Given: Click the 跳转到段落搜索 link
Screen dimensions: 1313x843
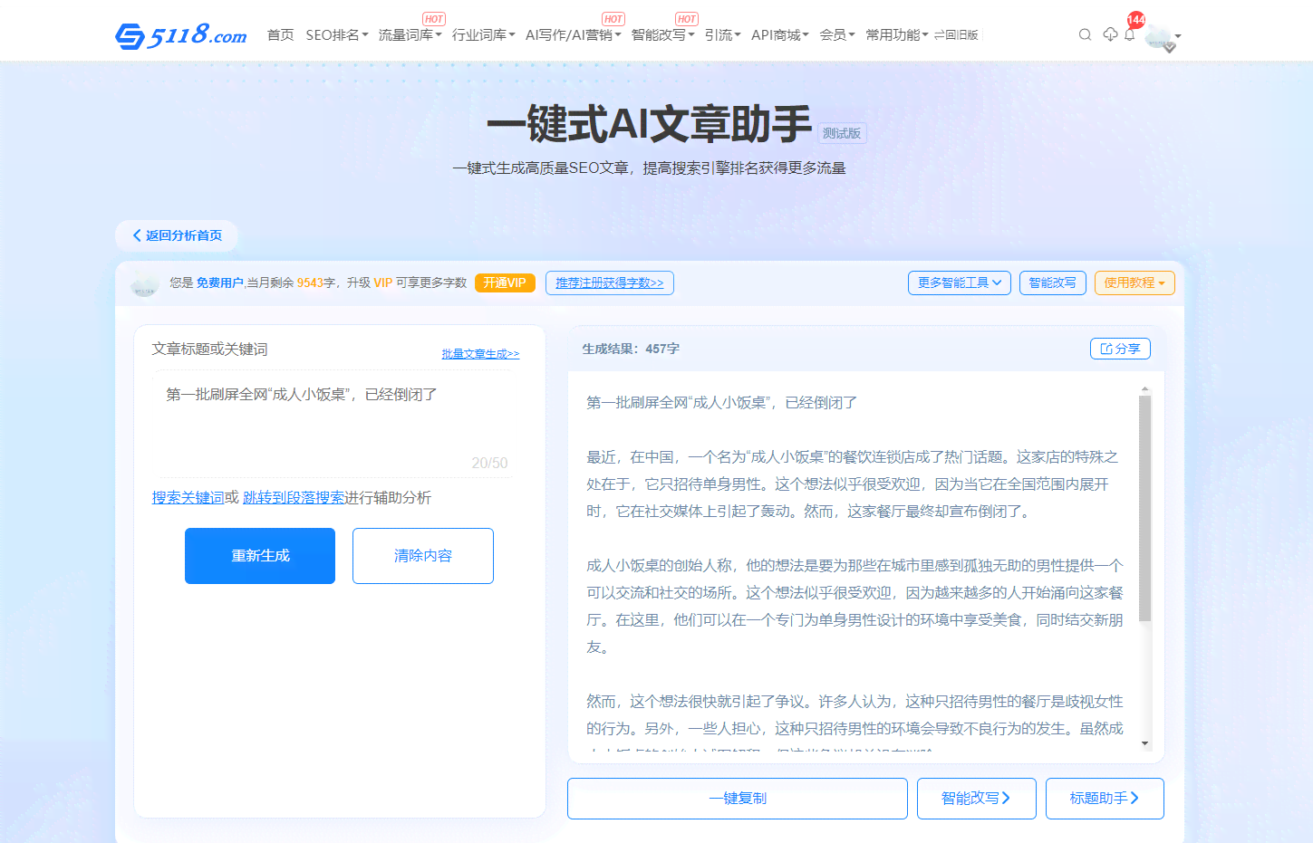Looking at the screenshot, I should click(294, 498).
